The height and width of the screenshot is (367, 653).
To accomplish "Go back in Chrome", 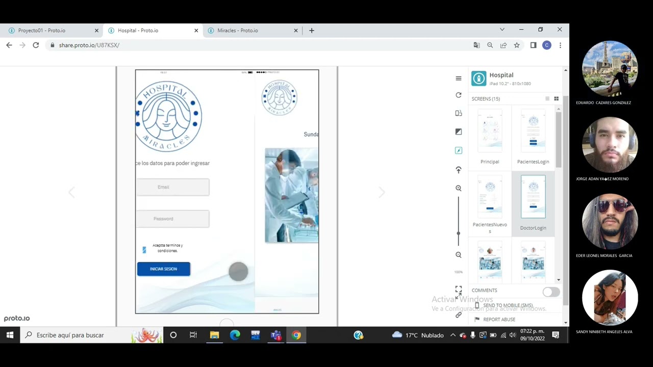I will [x=9, y=45].
